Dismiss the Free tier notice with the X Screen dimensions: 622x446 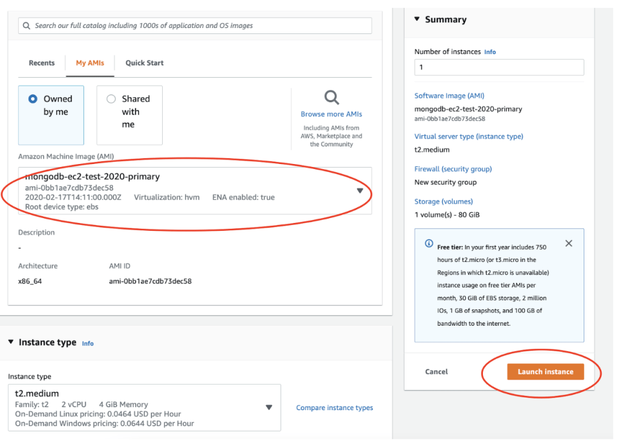[x=569, y=243]
